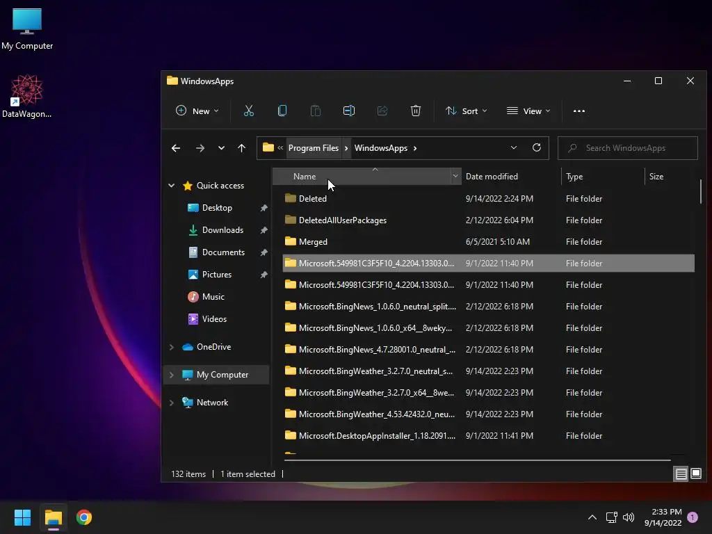Expand the address bar history dropdown
Image resolution: width=712 pixels, height=534 pixels.
point(514,147)
